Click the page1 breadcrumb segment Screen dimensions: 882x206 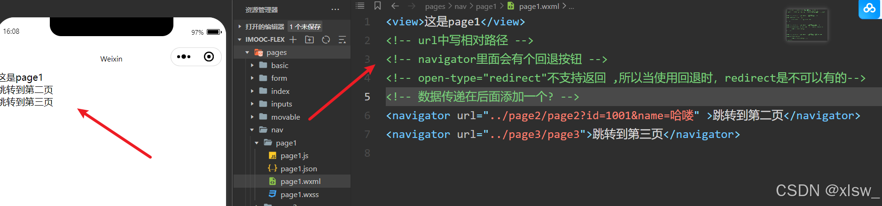(486, 7)
